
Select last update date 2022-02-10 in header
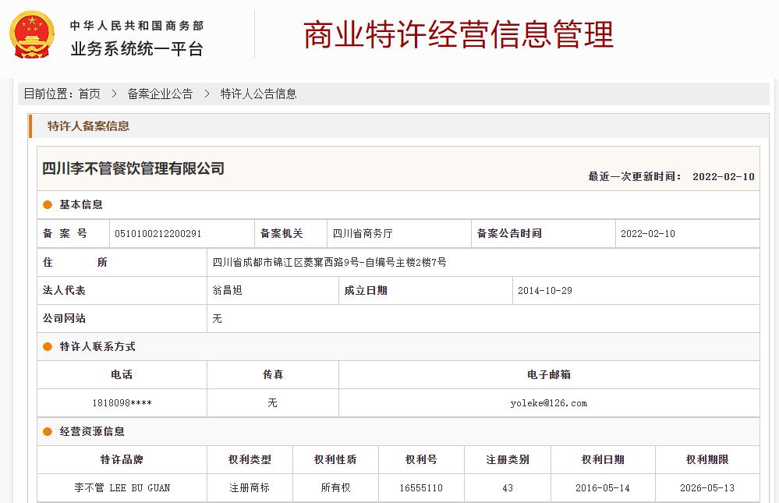724,176
